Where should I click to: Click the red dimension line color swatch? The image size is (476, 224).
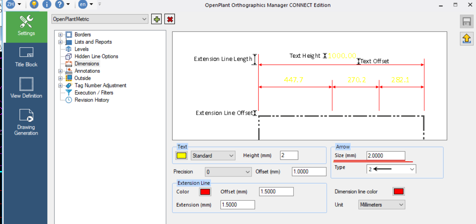pyautogui.click(x=399, y=192)
